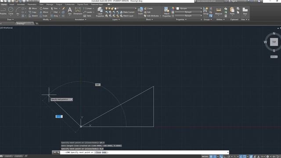Switch to the Annotate ribbon tab

point(21,4)
